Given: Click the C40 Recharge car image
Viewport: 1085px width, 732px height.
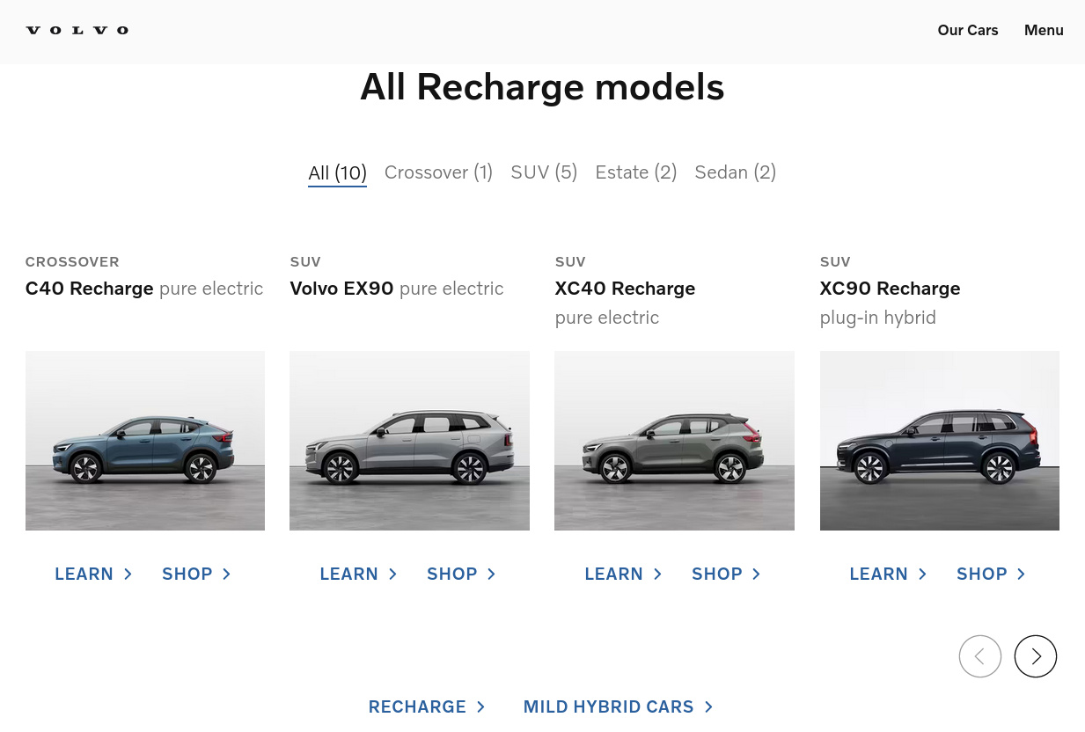Looking at the screenshot, I should [x=145, y=441].
